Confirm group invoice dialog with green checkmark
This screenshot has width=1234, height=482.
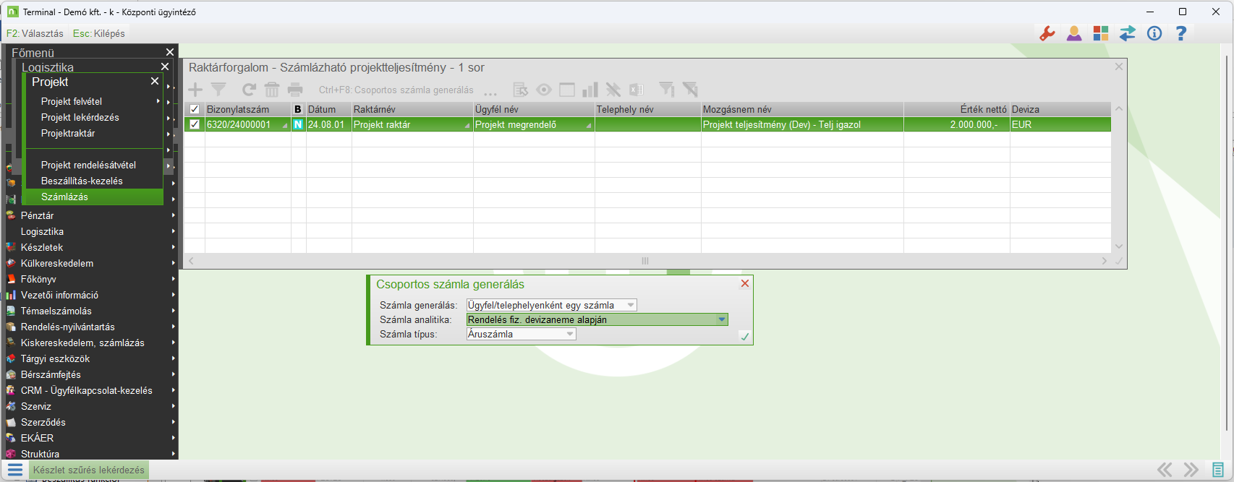coord(745,337)
